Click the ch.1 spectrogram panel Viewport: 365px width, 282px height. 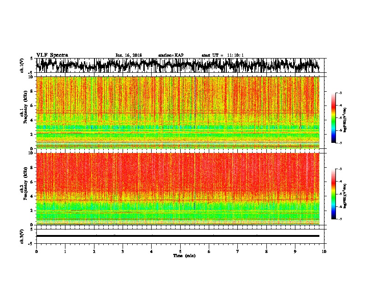178,112
